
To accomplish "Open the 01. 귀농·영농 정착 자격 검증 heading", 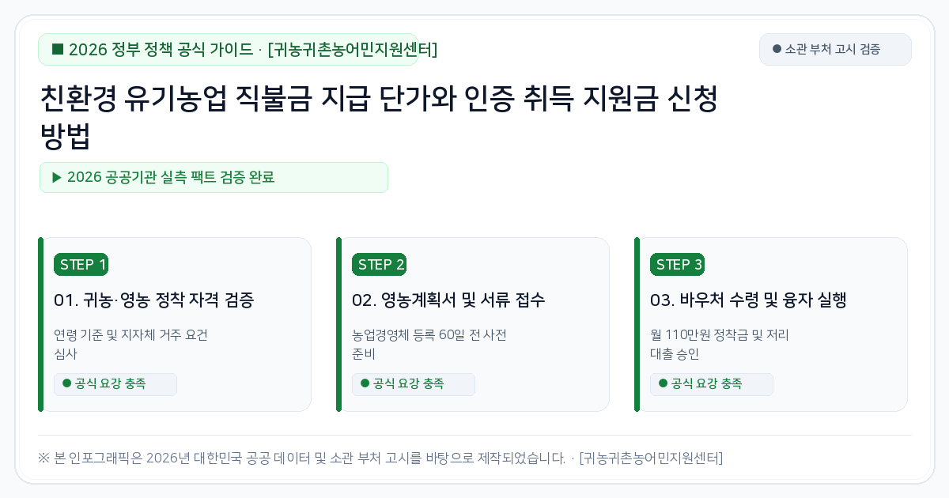I will (154, 300).
